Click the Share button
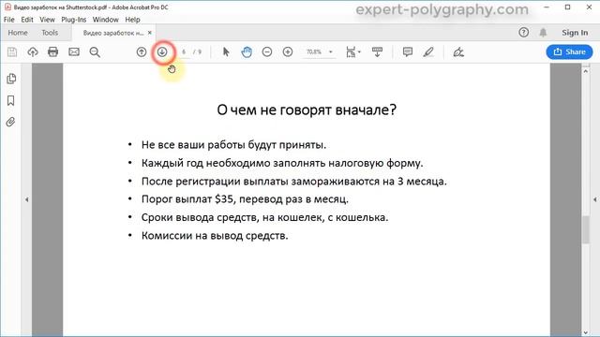 [x=569, y=52]
